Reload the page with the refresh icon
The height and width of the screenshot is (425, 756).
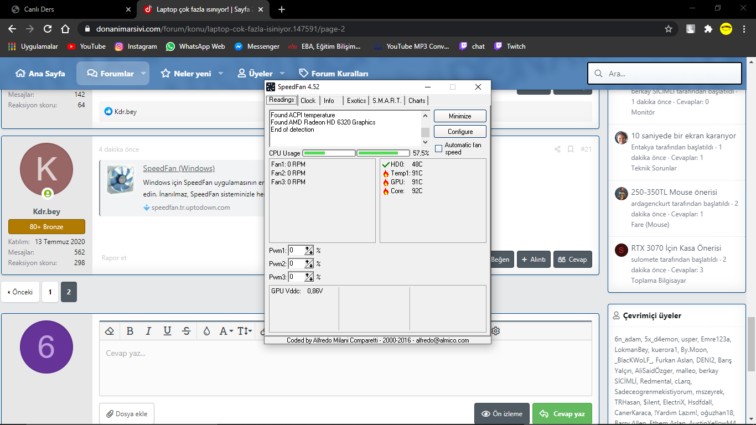[x=48, y=29]
